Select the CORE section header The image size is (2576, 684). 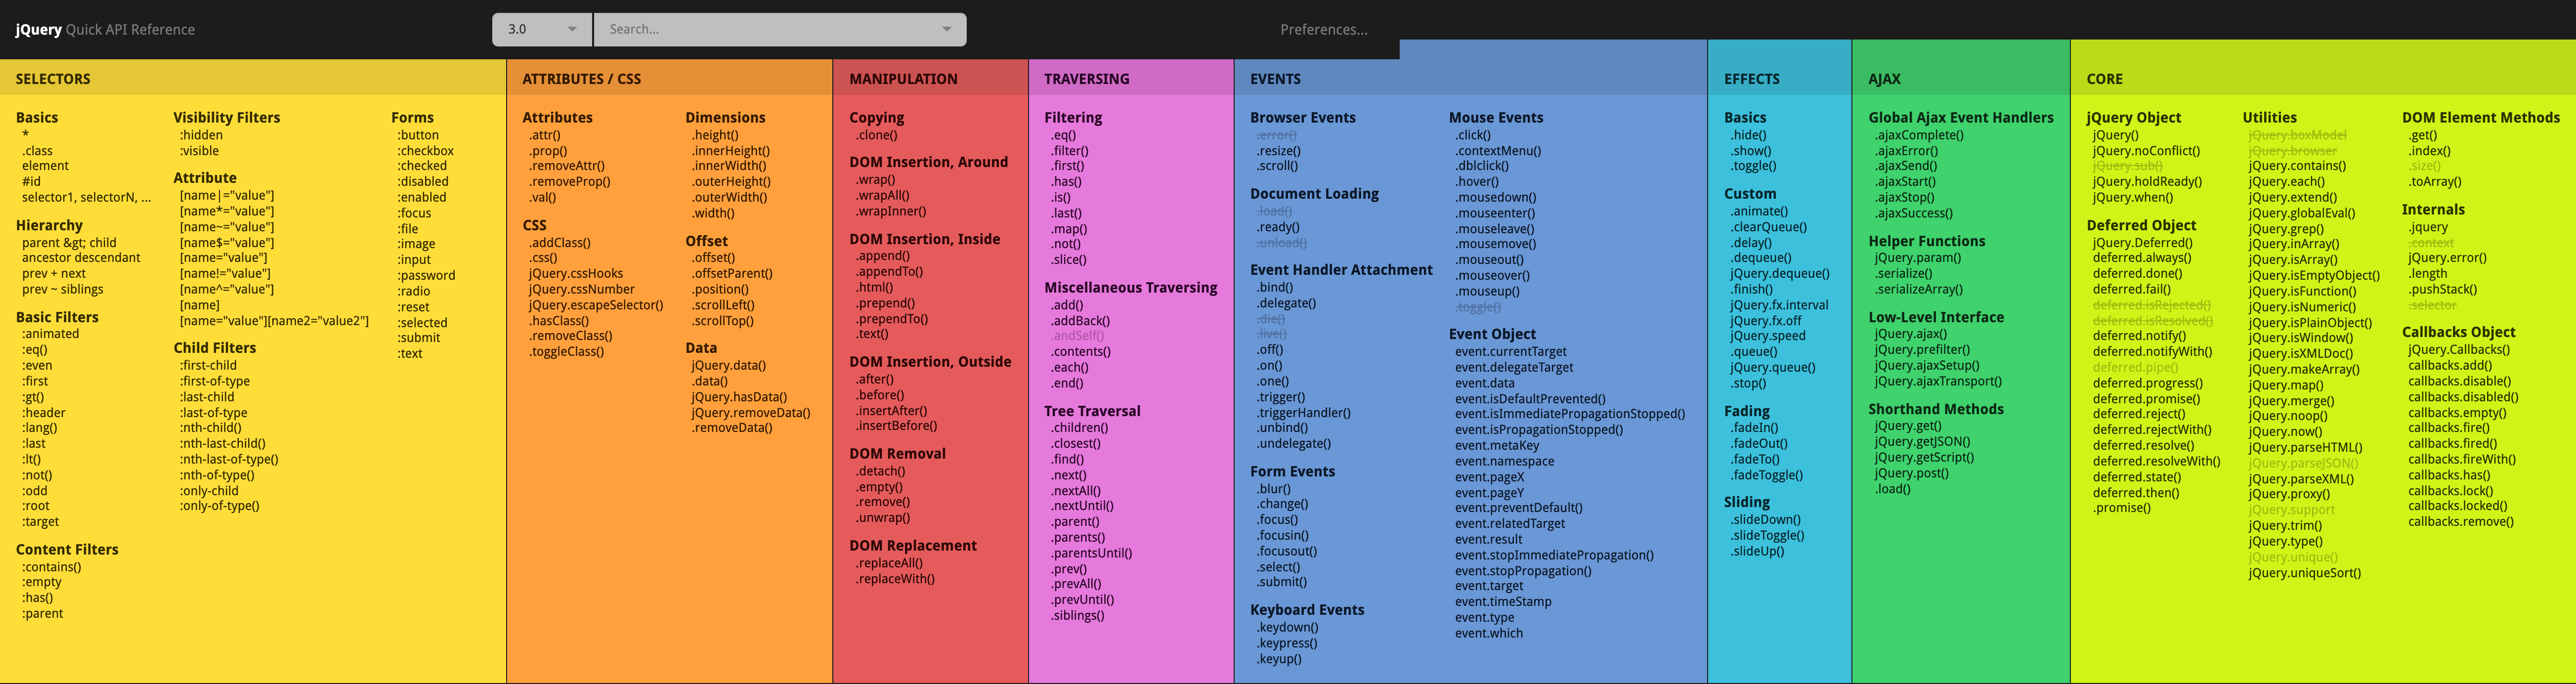2105,79
